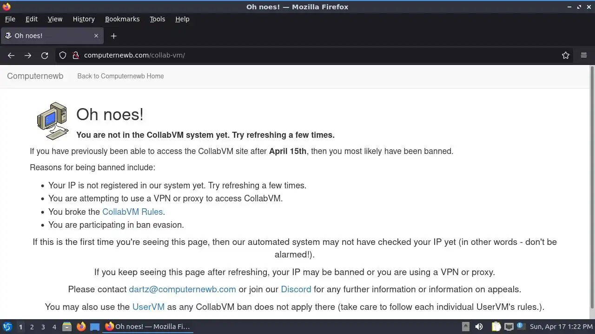Bookmark this page with the star
The height and width of the screenshot is (334, 595).
coord(566,55)
